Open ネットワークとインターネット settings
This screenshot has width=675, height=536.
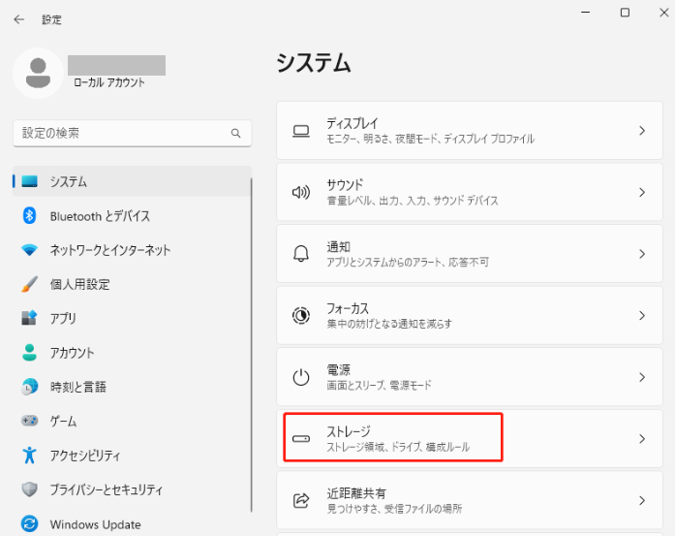pos(109,250)
